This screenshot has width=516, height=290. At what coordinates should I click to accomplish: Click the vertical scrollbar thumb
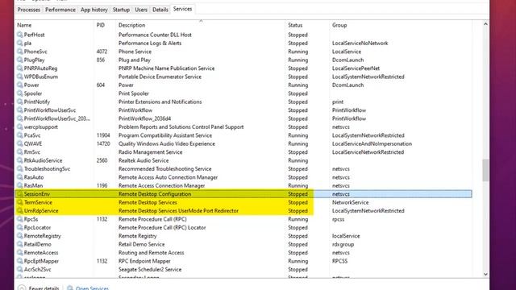pyautogui.click(x=485, y=170)
